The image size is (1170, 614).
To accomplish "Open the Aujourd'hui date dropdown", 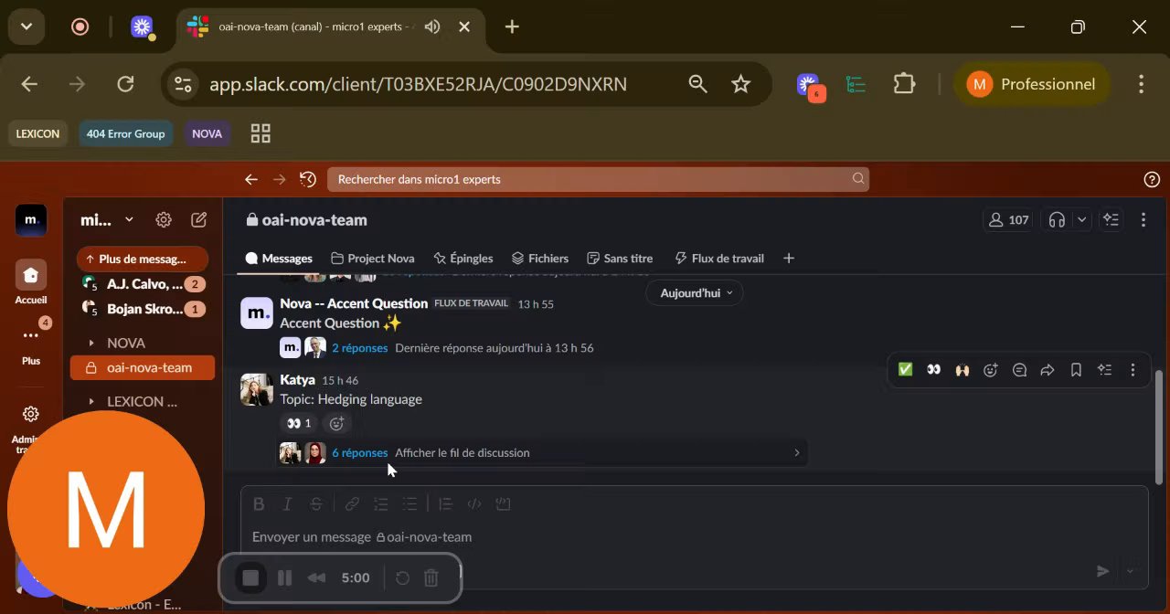I will 695,293.
